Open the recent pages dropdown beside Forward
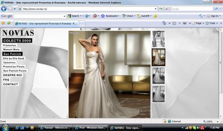Screen dimensions: 223x131 (x=15, y=9)
